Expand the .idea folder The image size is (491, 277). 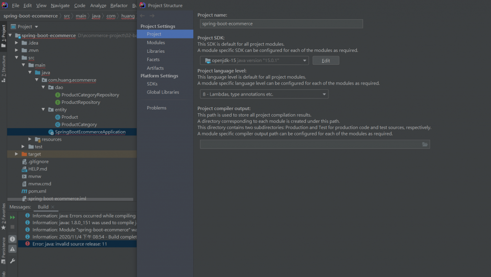(x=17, y=43)
